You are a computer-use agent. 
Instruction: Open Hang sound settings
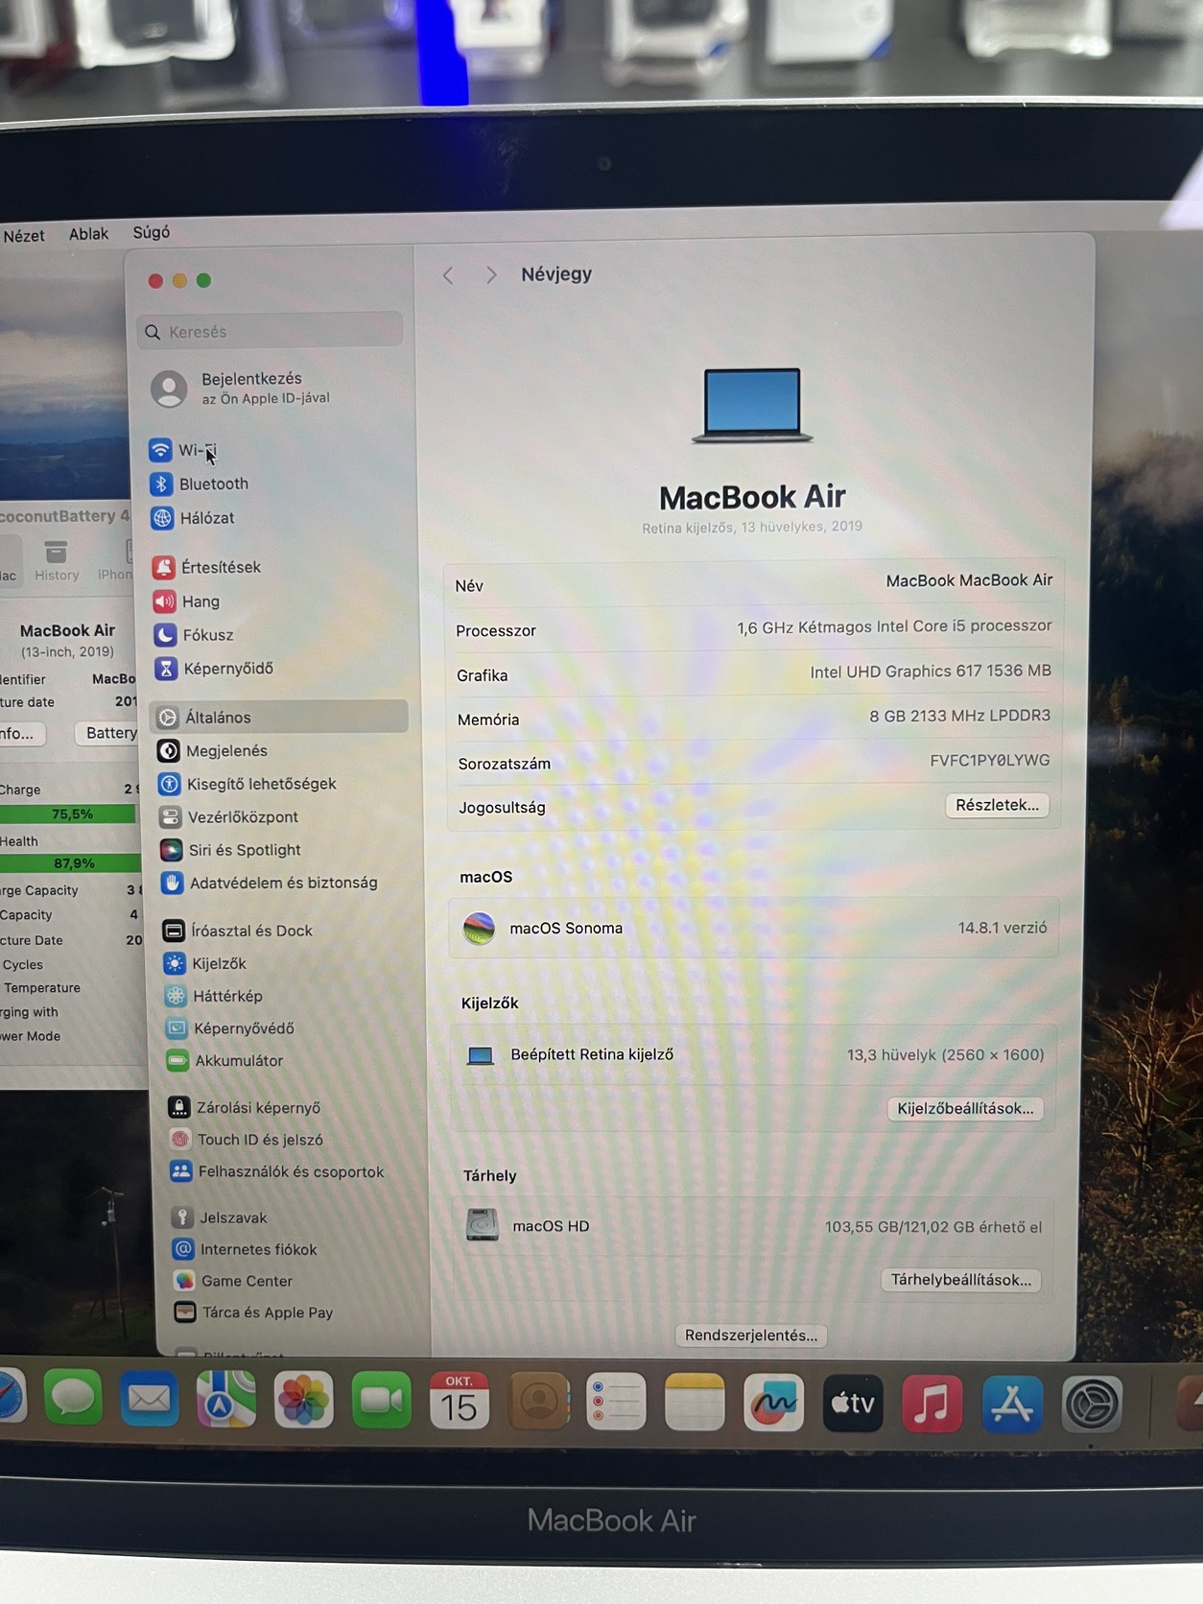coord(186,601)
